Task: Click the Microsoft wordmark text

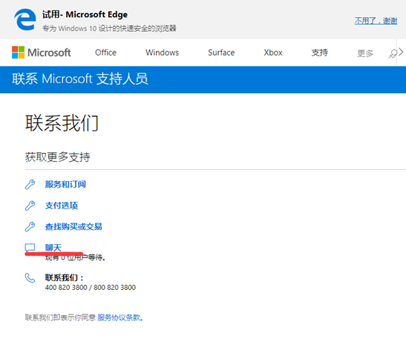Action: click(49, 53)
